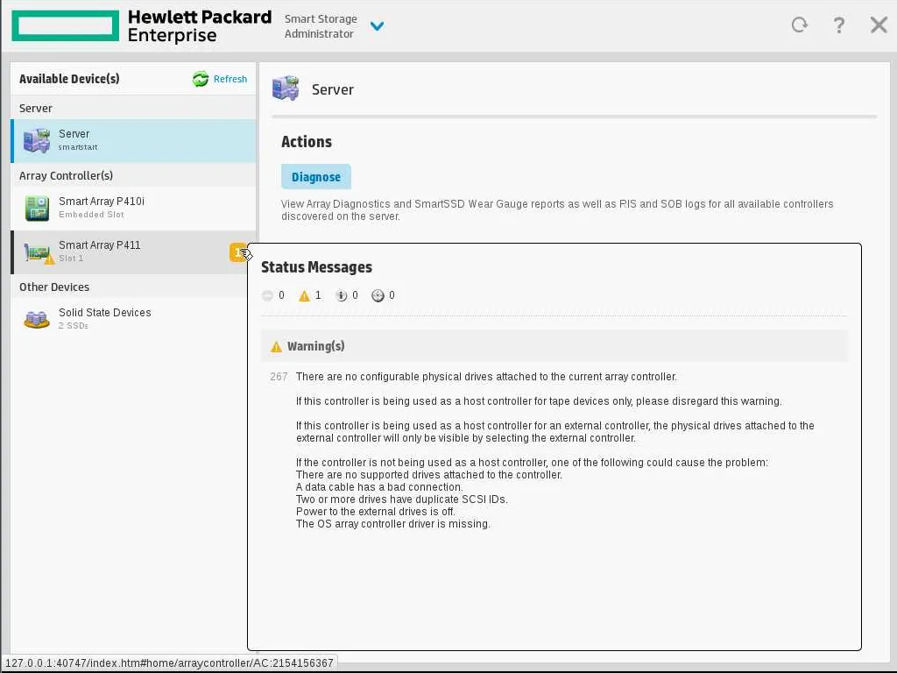
Task: Click 'Power to the external drives is off.' line
Action: 375,512
